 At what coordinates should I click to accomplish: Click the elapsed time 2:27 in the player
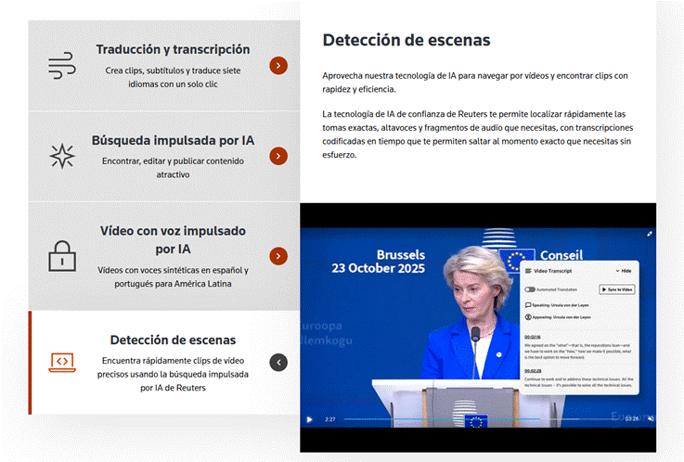(x=329, y=419)
